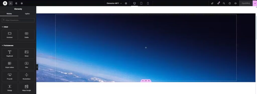The height and width of the screenshot is (94, 257).
Task: Open the structure layers icon
Action: 22,3
